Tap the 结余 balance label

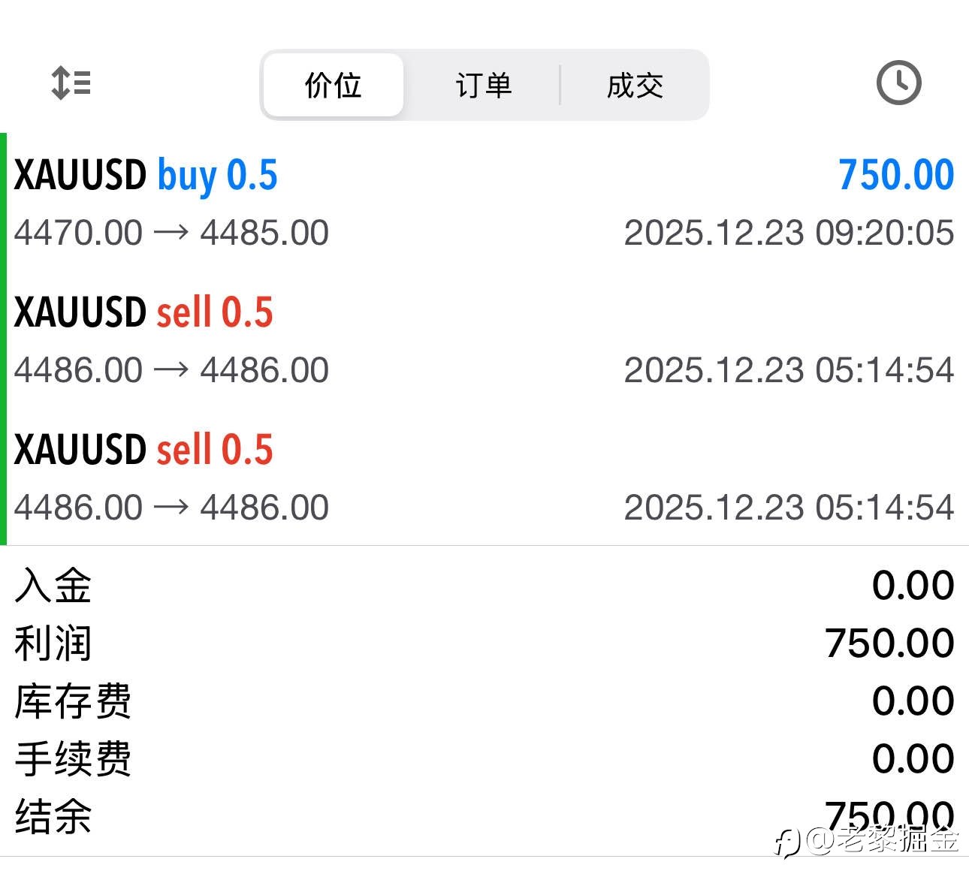(x=53, y=817)
